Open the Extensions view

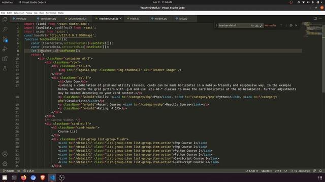(x=5, y=59)
